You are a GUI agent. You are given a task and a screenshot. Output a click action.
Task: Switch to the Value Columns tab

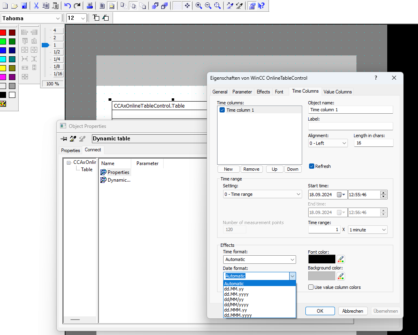338,92
